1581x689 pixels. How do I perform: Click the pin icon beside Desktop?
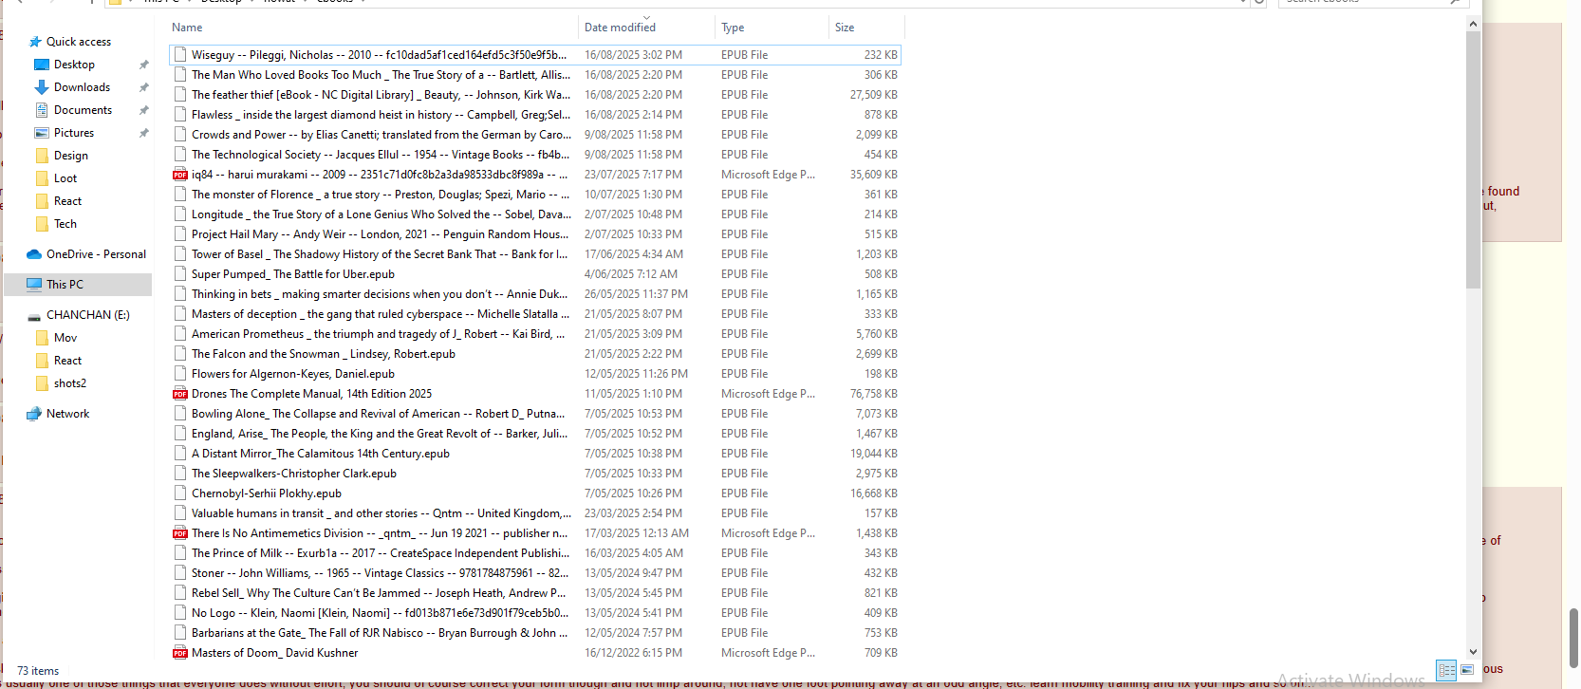144,65
